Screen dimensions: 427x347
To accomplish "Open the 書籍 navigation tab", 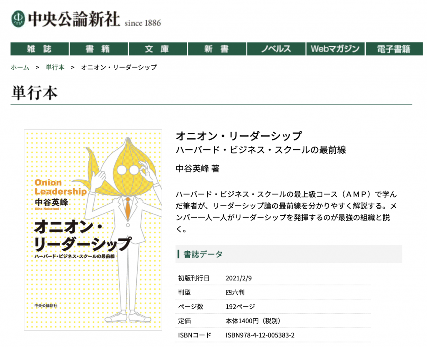I will [x=98, y=49].
